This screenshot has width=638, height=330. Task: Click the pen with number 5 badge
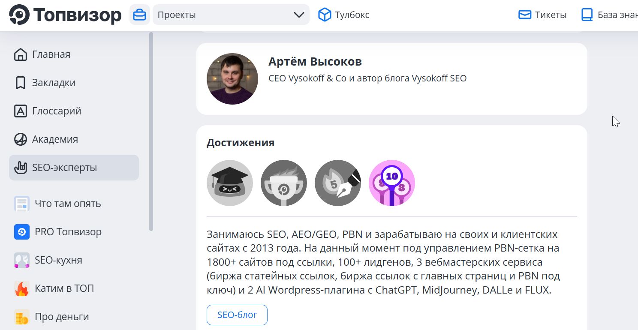click(338, 183)
